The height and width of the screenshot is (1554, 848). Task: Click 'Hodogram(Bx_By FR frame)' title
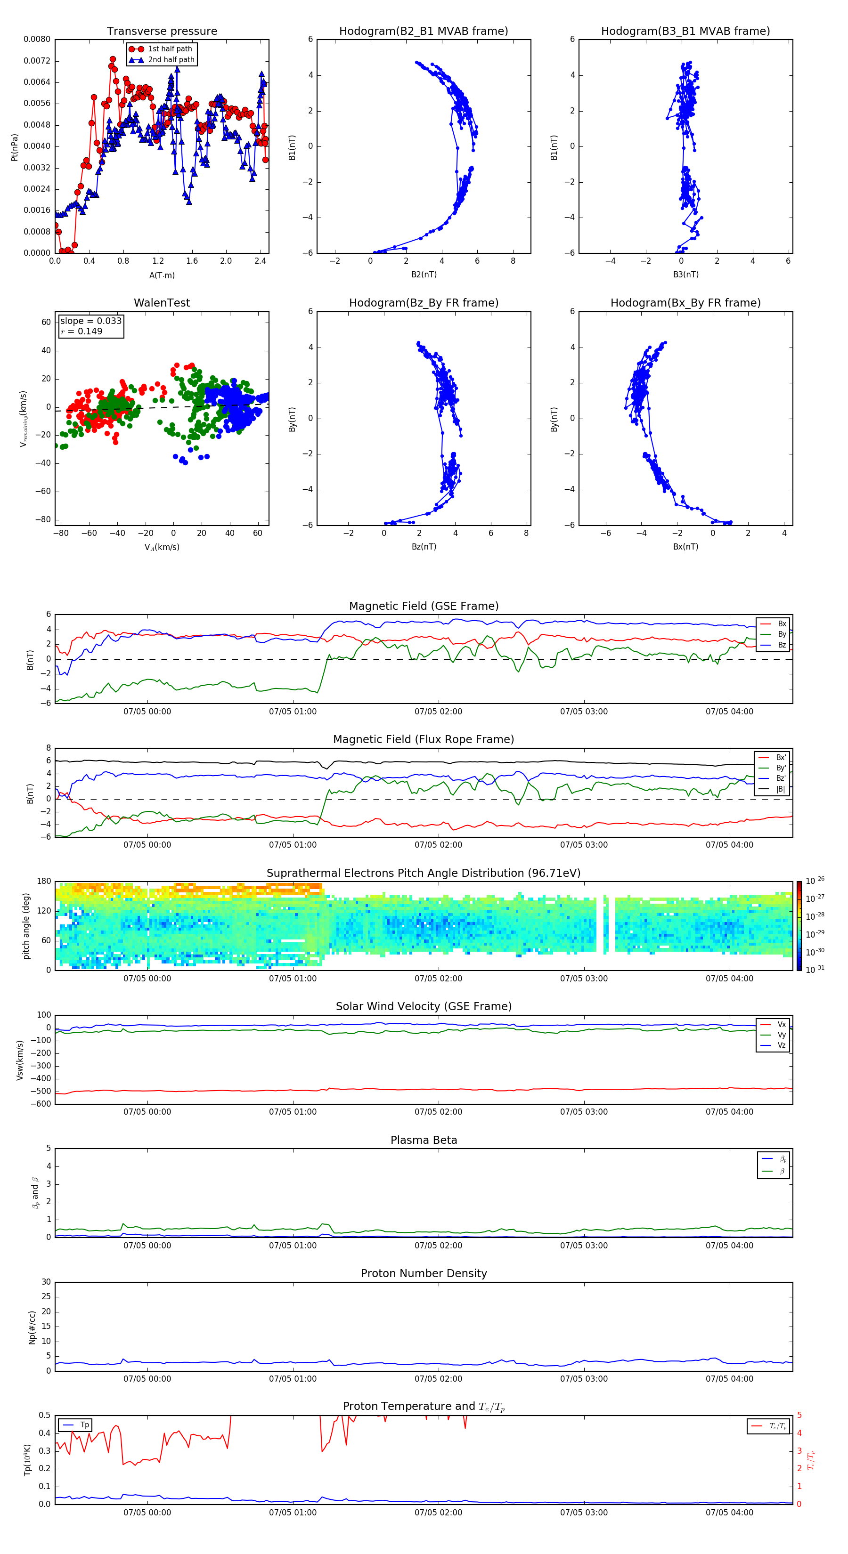point(685,303)
